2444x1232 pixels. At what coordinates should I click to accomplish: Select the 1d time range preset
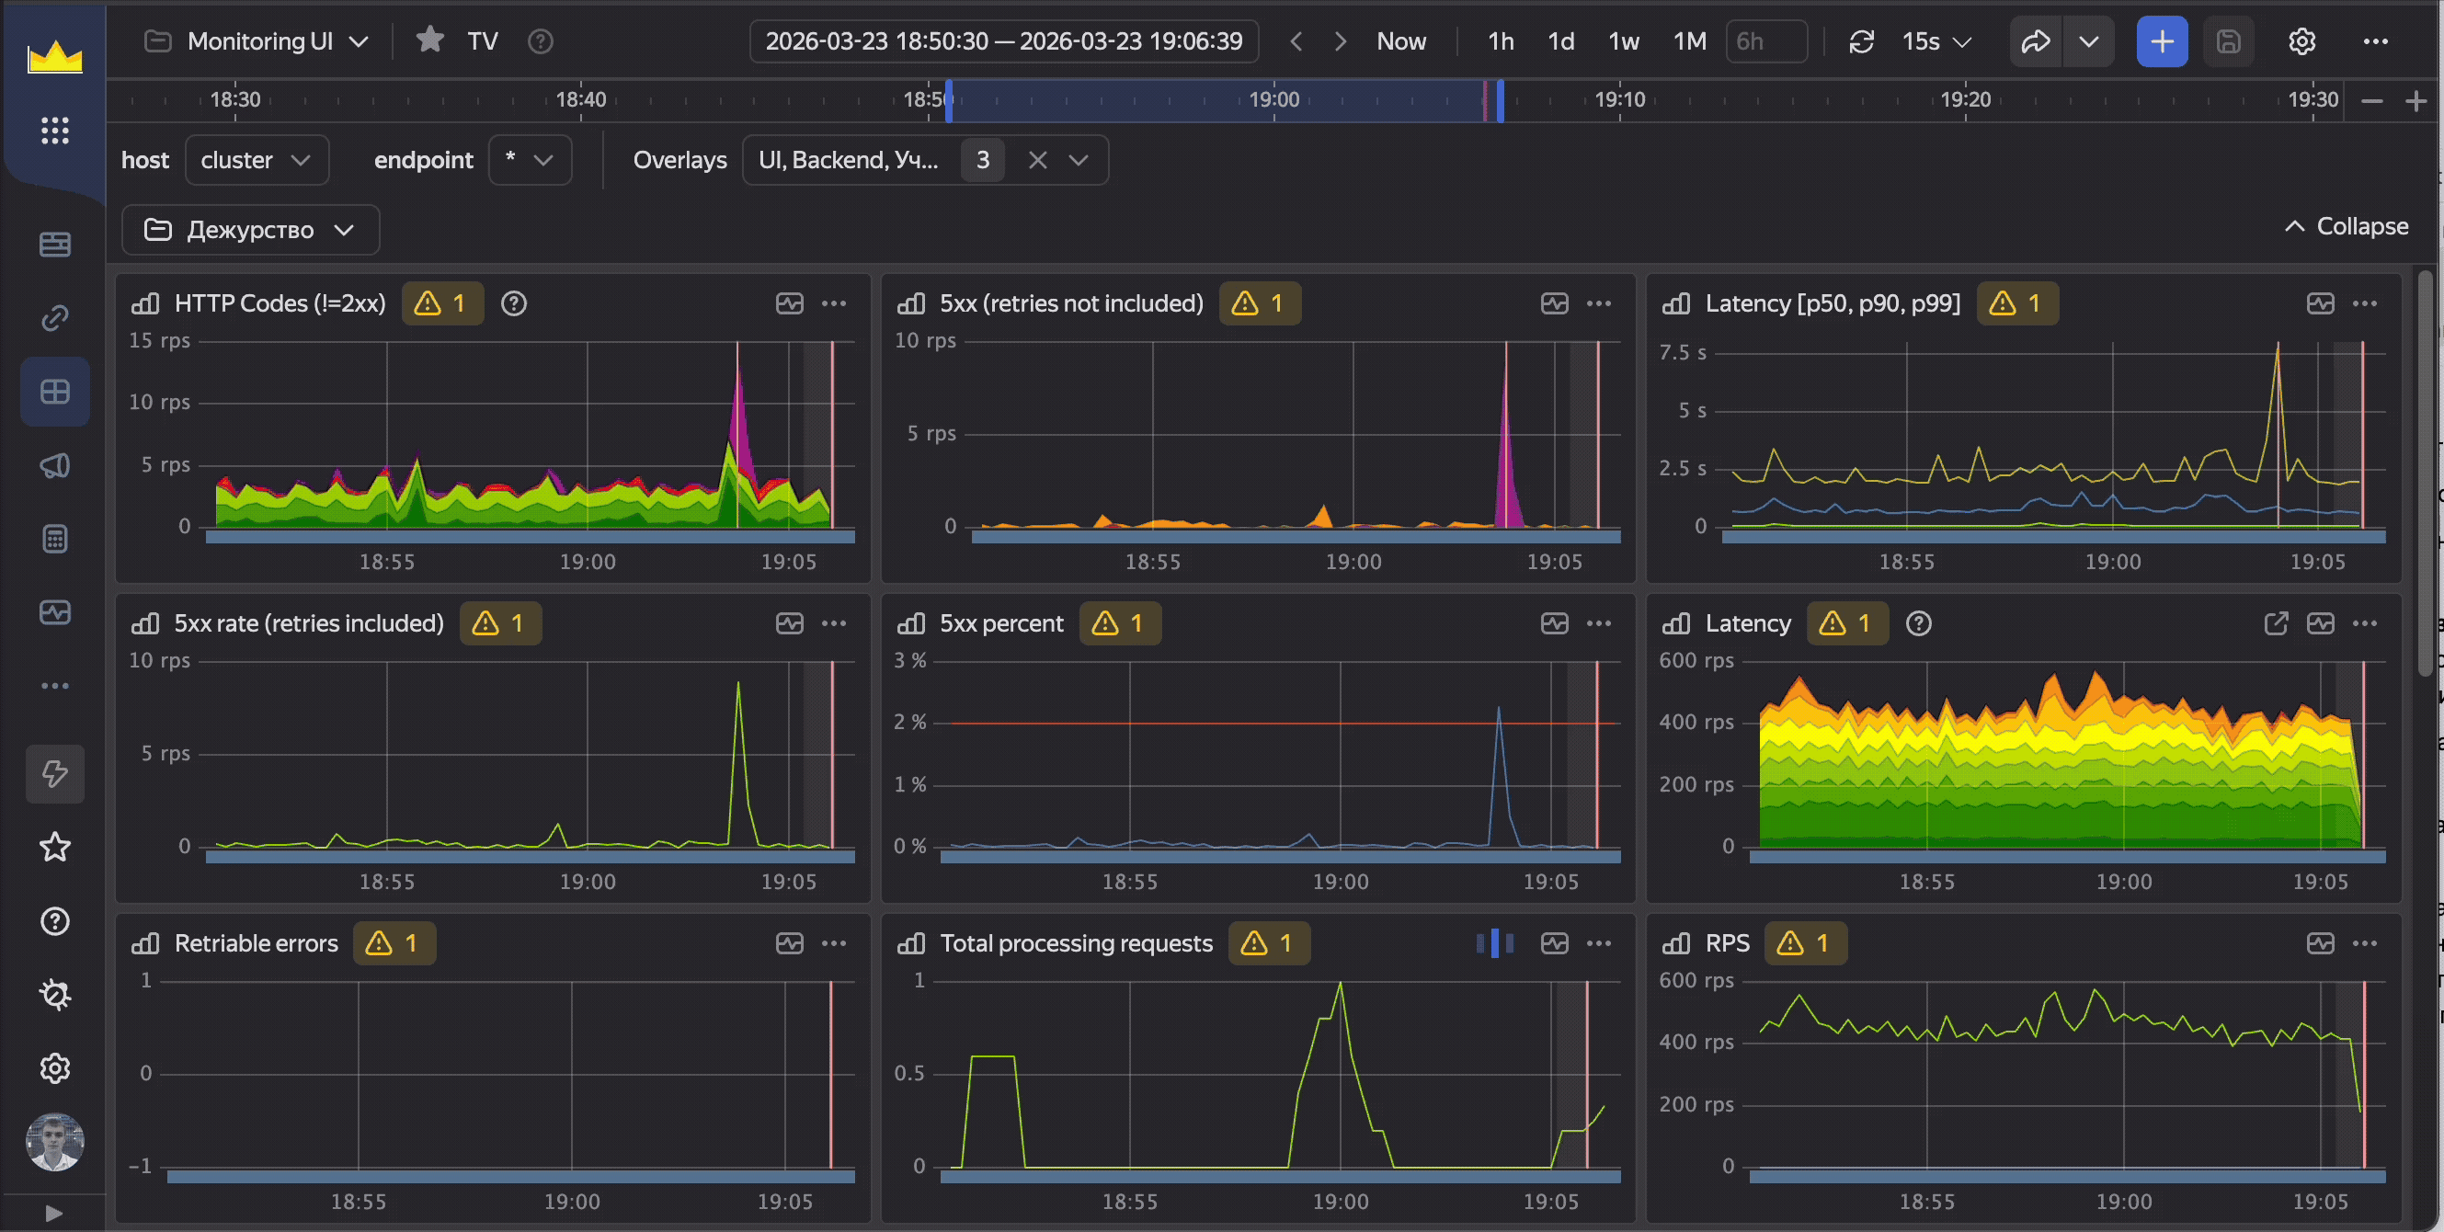click(x=1559, y=41)
